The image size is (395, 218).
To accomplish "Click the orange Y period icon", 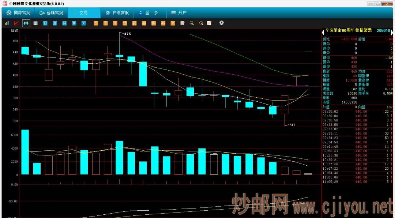I will pos(173,23).
